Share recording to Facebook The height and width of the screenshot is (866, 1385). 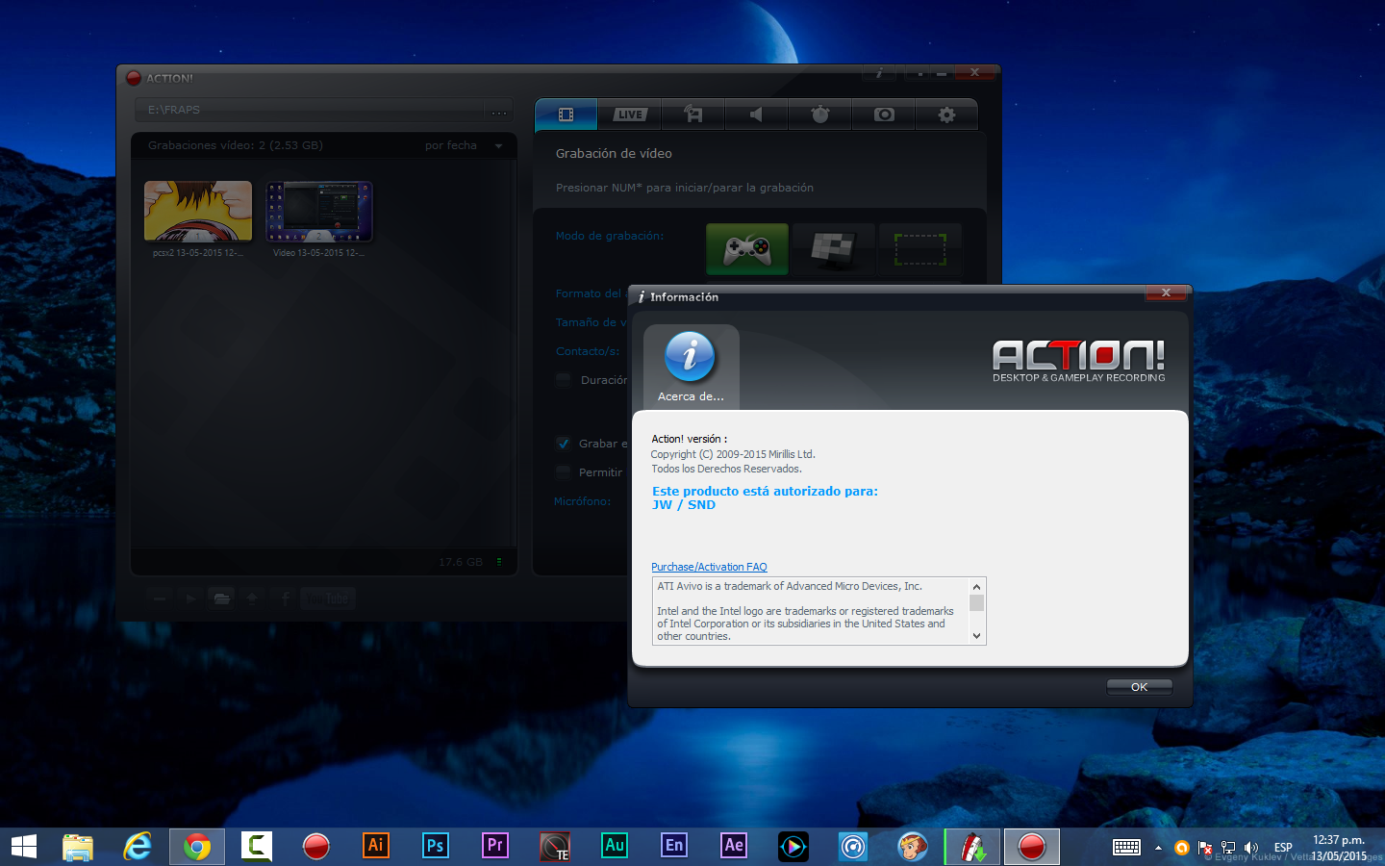[285, 599]
